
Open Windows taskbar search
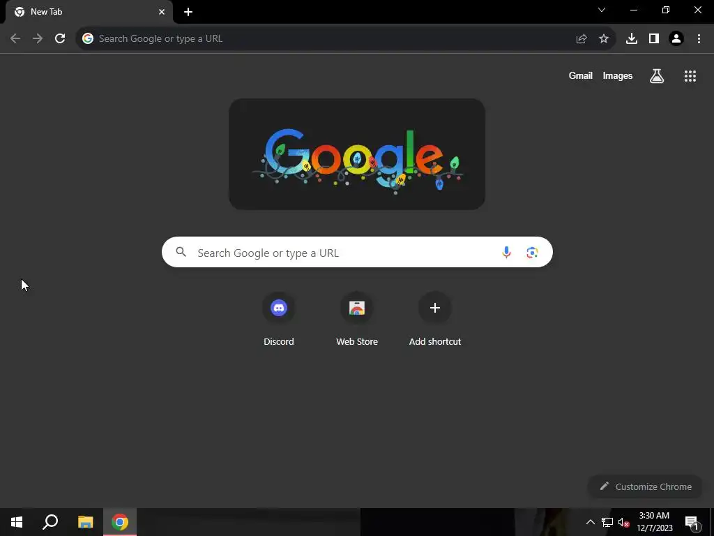[50, 522]
